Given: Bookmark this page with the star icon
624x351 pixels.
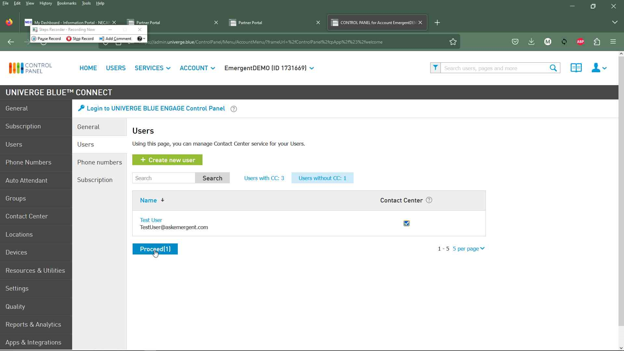Looking at the screenshot, I should 453,42.
